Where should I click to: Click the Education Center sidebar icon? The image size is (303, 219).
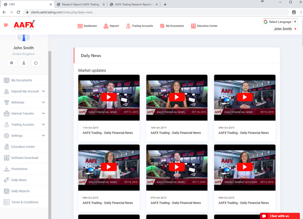[x=6, y=147]
